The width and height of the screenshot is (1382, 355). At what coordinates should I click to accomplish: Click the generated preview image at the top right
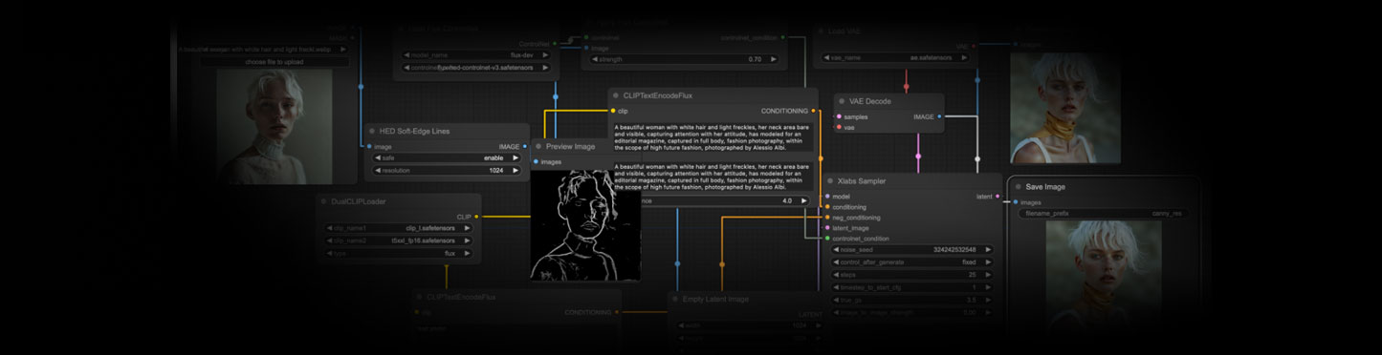tap(1066, 107)
